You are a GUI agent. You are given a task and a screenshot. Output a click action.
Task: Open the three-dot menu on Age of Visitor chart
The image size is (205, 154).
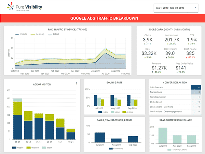[76, 83]
